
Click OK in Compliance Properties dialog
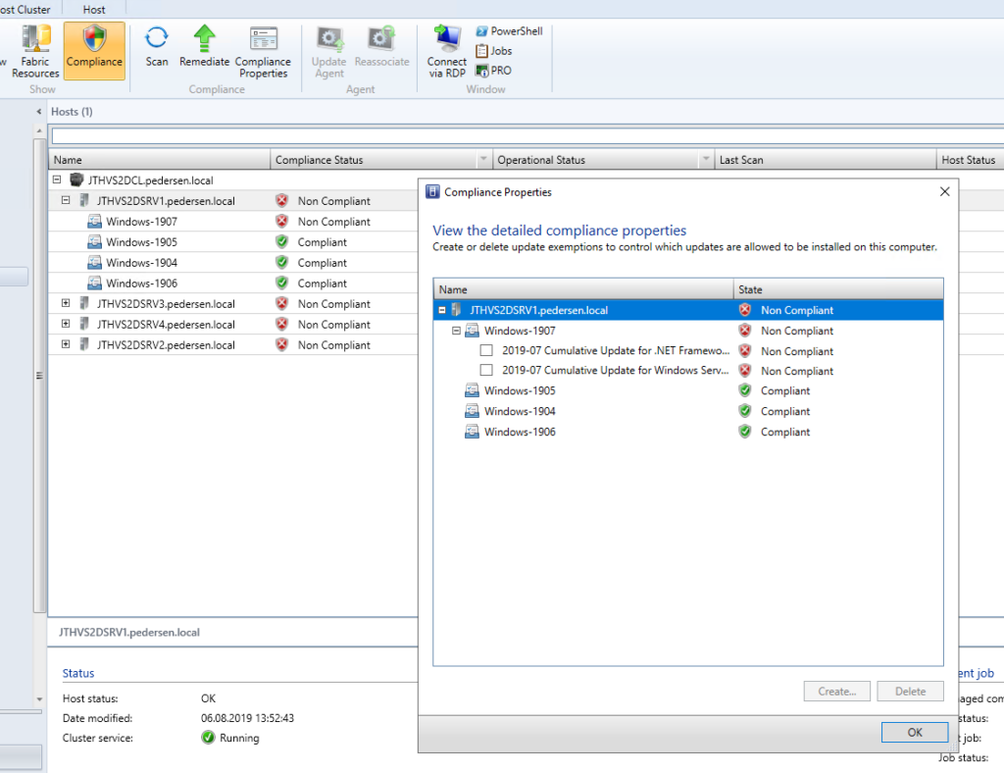coord(915,732)
